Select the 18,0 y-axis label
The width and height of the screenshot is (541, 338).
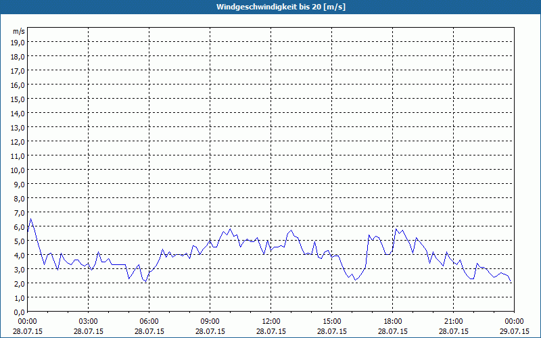pos(18,57)
